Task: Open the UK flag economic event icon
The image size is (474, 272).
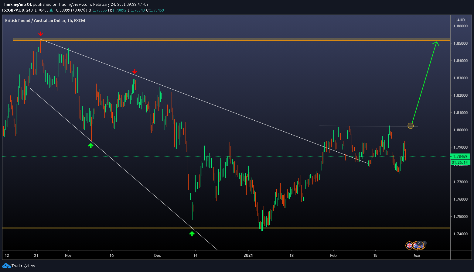Action: [x=410, y=245]
